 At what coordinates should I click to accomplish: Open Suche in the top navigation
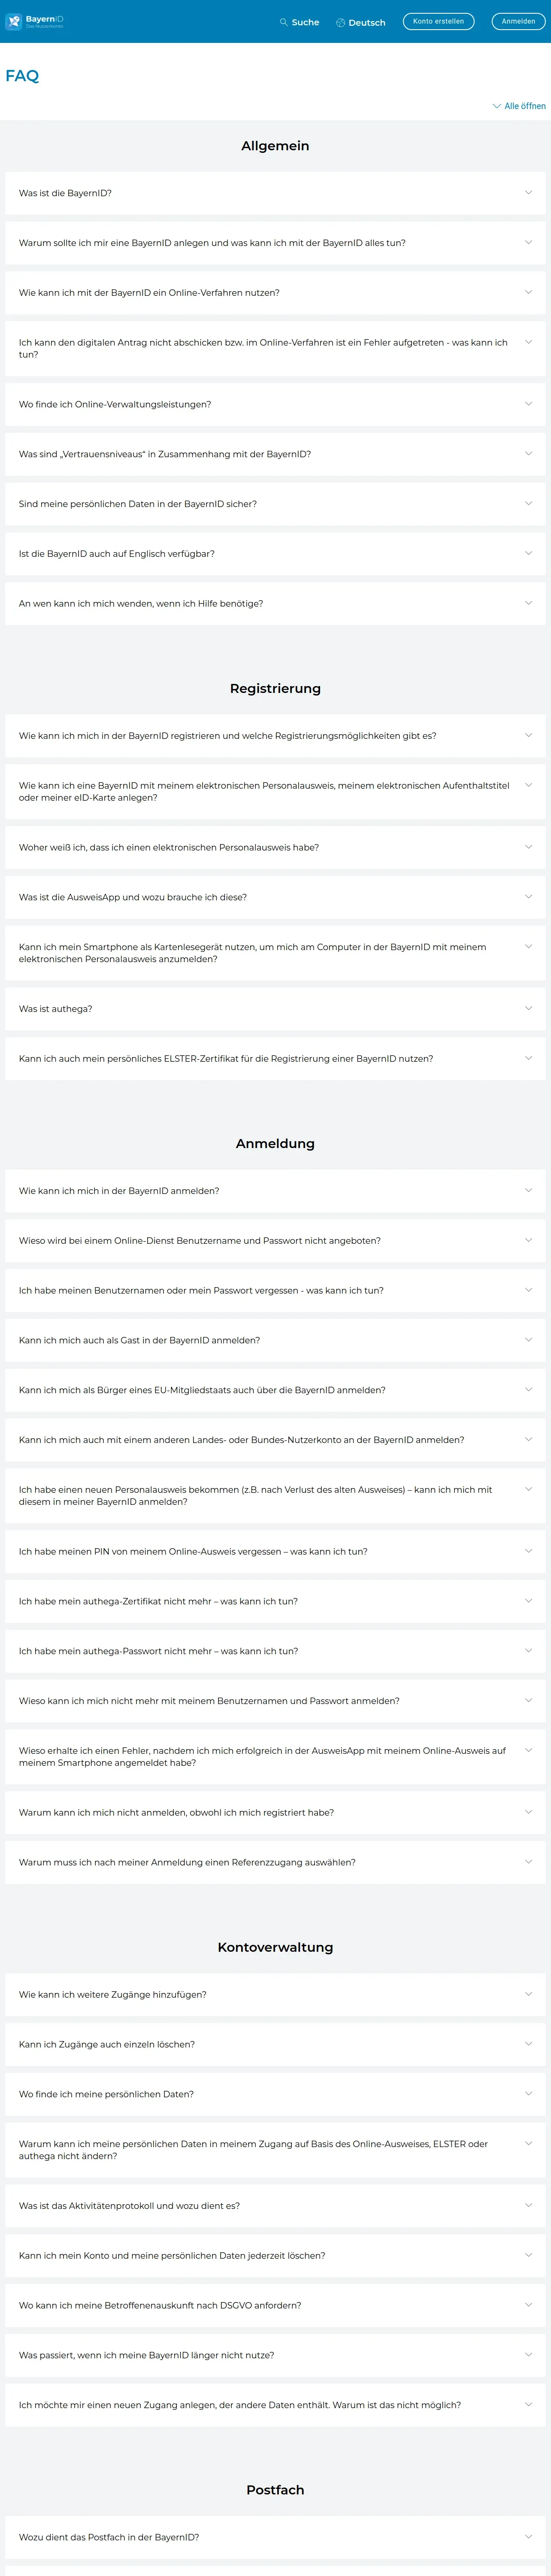tap(299, 22)
